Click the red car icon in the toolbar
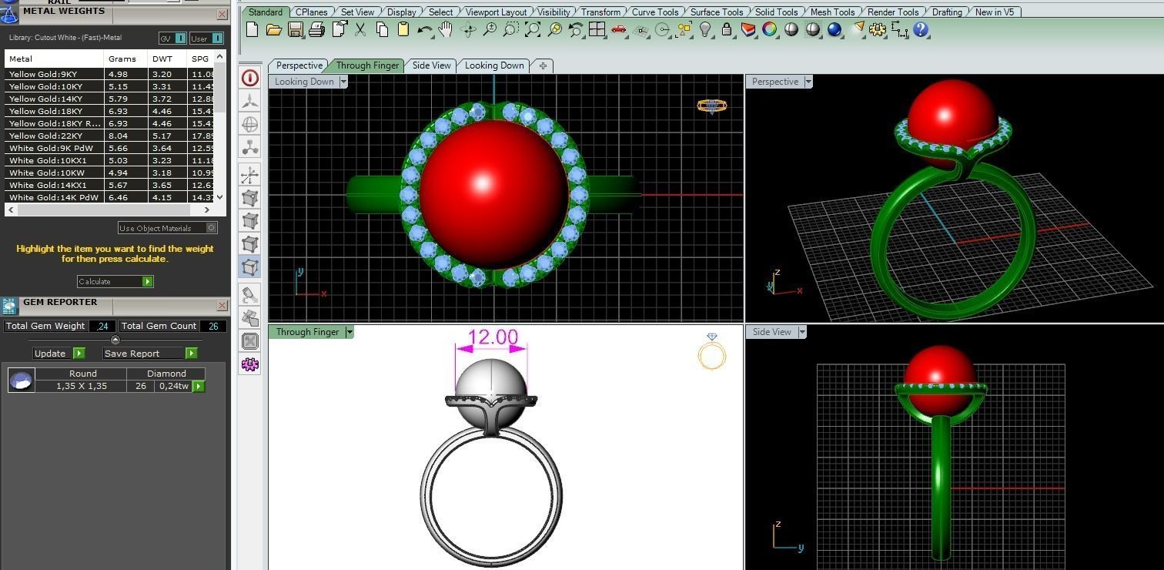This screenshot has width=1164, height=570. (x=618, y=30)
